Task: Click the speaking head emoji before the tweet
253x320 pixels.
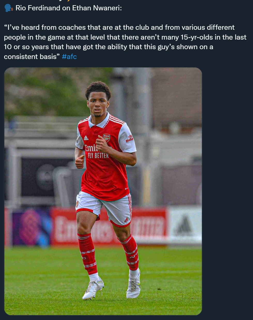Action: [9, 8]
